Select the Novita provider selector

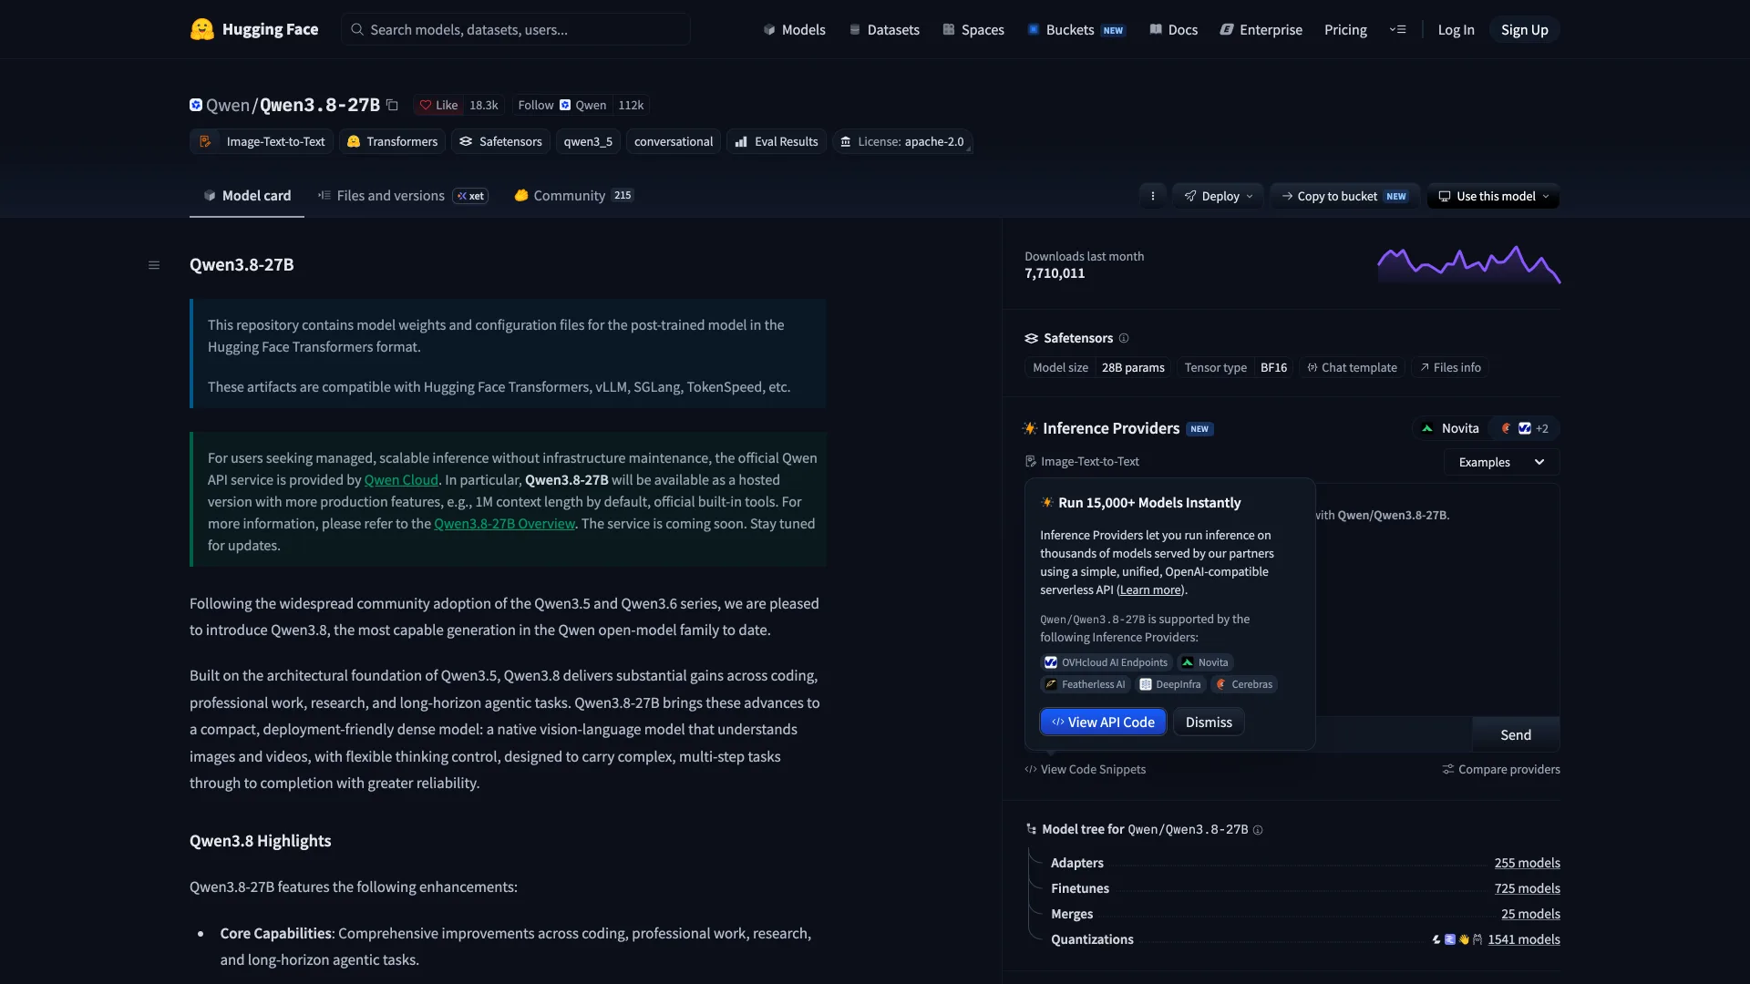click(1450, 428)
